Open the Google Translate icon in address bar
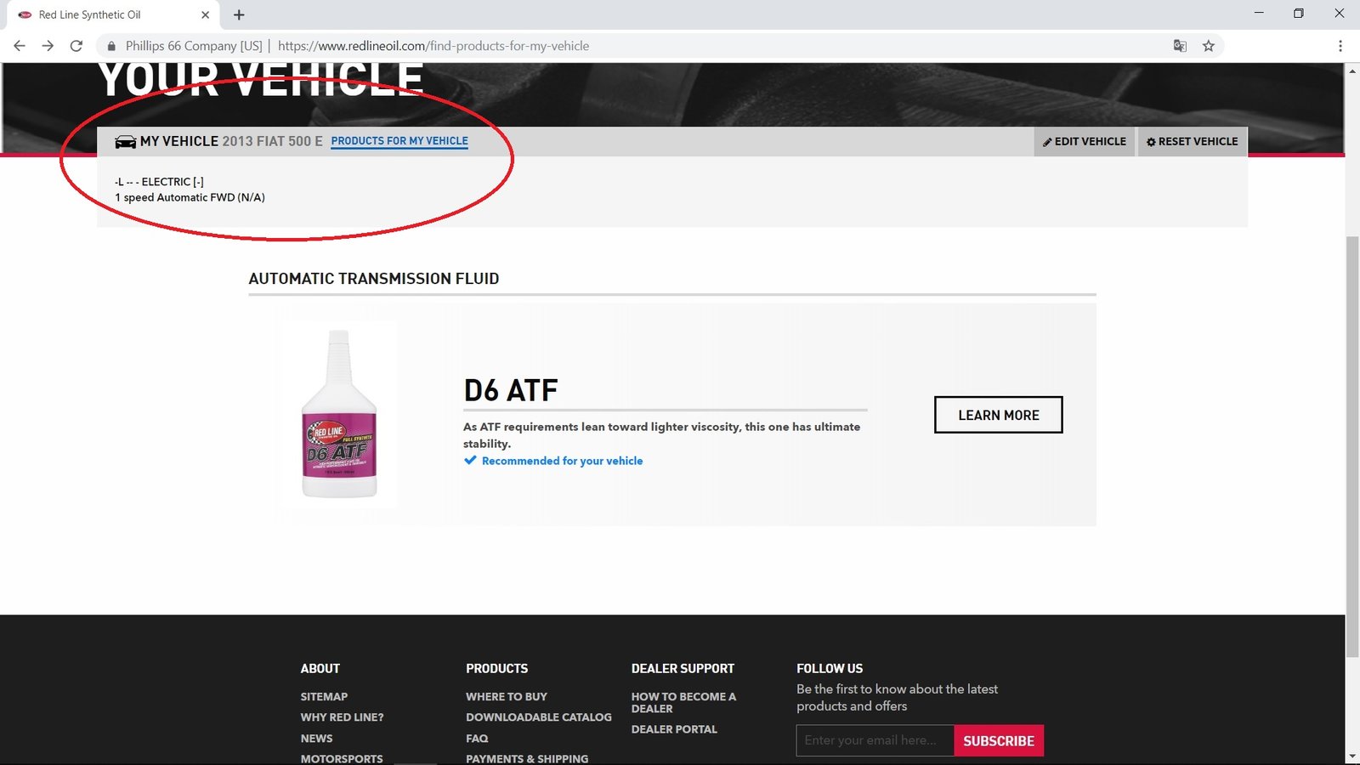This screenshot has height=765, width=1360. tap(1180, 46)
